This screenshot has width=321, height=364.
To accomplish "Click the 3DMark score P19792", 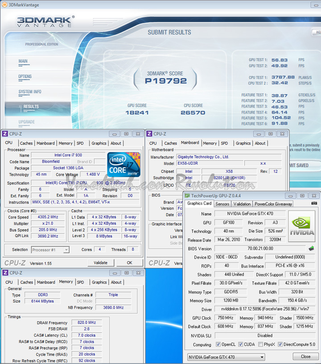I will pyautogui.click(x=165, y=81).
